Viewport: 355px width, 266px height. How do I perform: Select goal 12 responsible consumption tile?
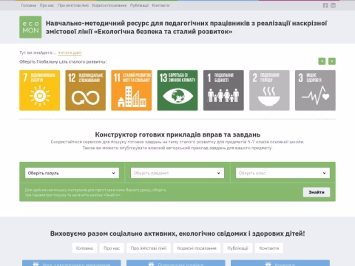point(86,90)
